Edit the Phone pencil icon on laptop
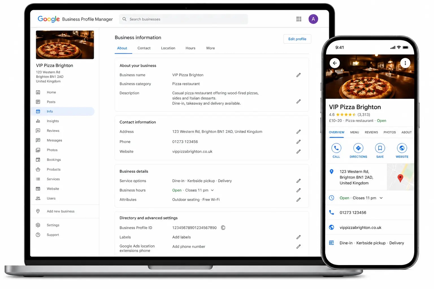Image resolution: width=434 pixels, height=289 pixels. pyautogui.click(x=298, y=142)
